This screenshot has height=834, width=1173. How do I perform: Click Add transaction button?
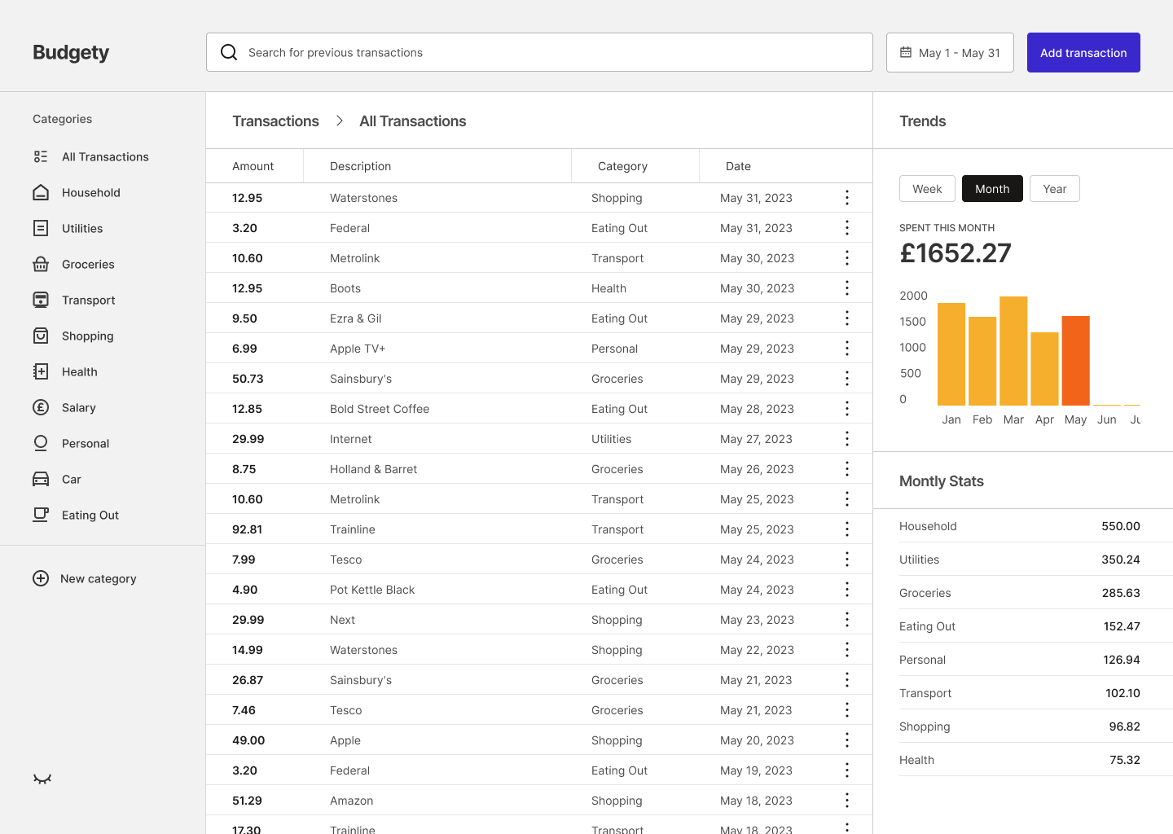tap(1083, 52)
